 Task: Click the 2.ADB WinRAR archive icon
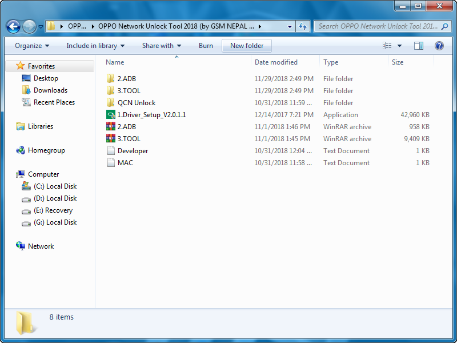pyautogui.click(x=111, y=126)
